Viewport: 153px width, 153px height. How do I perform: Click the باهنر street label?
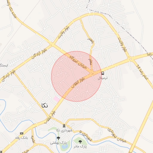91,40
